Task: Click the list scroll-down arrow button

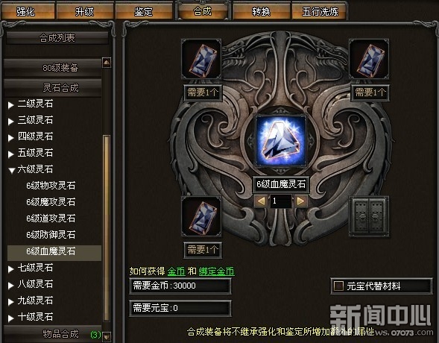Action: [x=107, y=336]
